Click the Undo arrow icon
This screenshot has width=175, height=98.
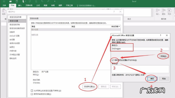42,1
